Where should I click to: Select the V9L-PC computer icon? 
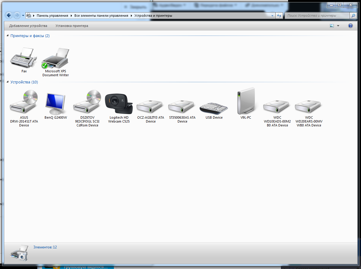(246, 101)
